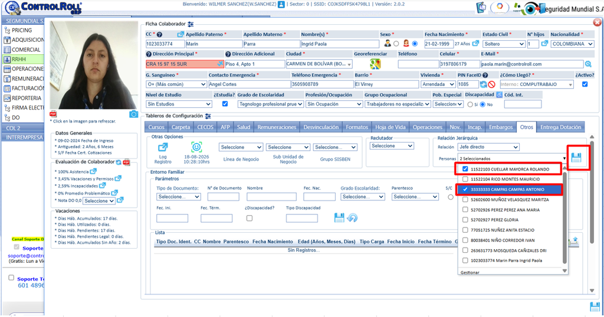Image resolution: width=604 pixels, height=317 pixels.
Task: Click the FaceID smiley icon
Action: 196,147
